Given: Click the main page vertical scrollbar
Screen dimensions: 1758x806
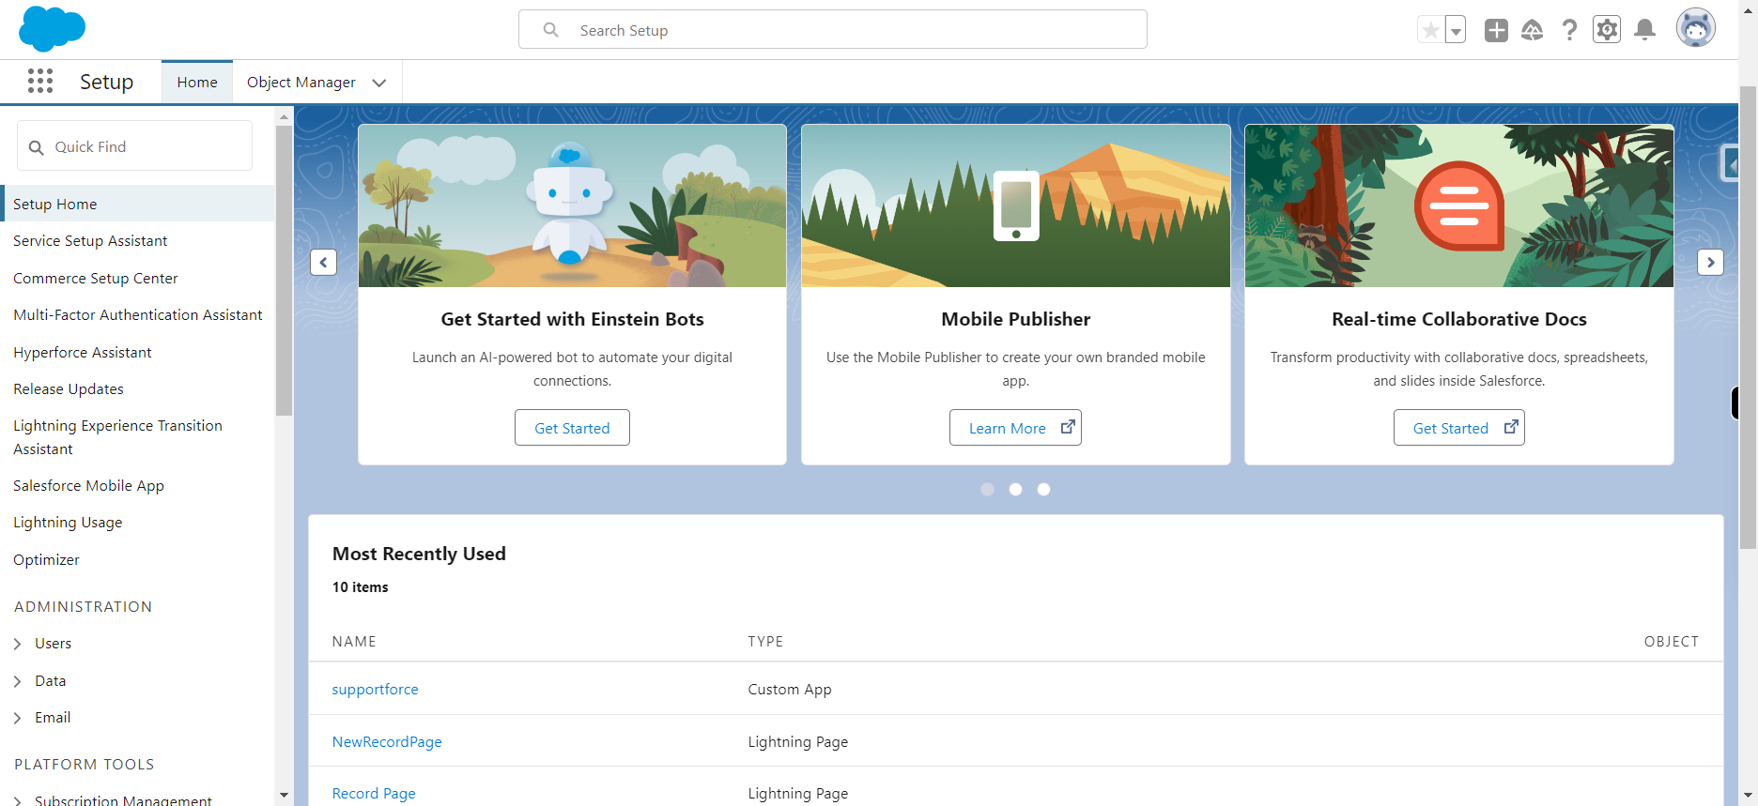Looking at the screenshot, I should click(1748, 317).
